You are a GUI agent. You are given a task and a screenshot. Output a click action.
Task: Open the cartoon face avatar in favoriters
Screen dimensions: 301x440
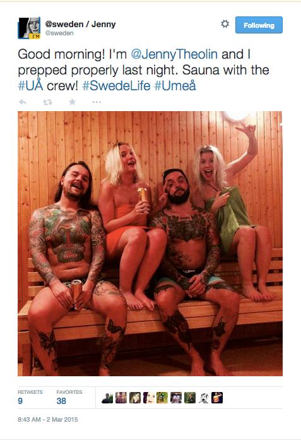tap(203, 398)
